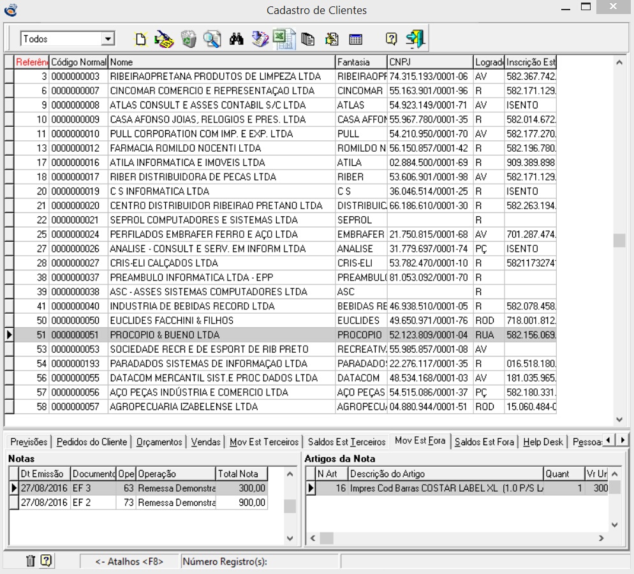The image size is (634, 574).
Task: Click the recycle bin Delete icon
Action: pos(188,39)
